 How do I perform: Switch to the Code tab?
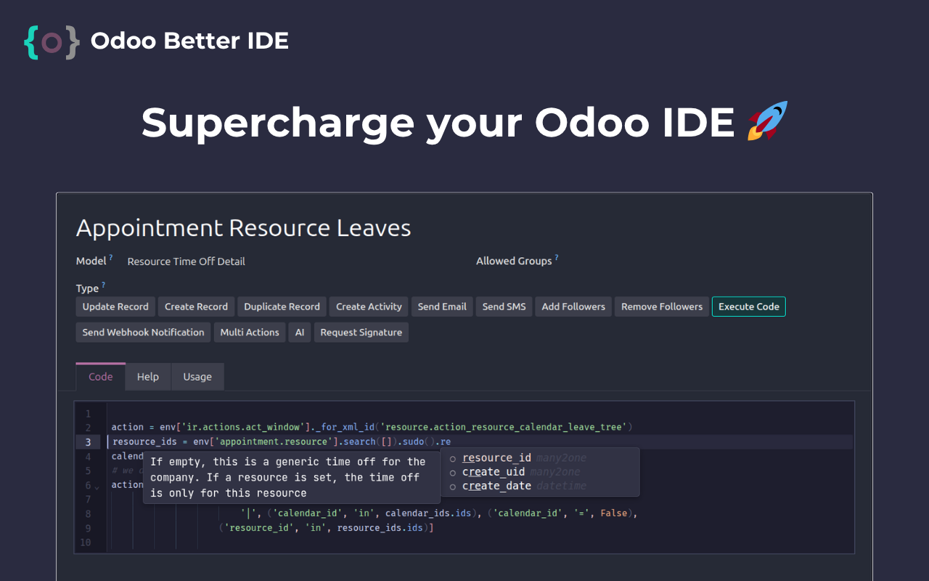tap(101, 377)
